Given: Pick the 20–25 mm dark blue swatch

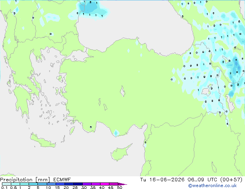Looking at the screenshot, I should click(69, 184).
